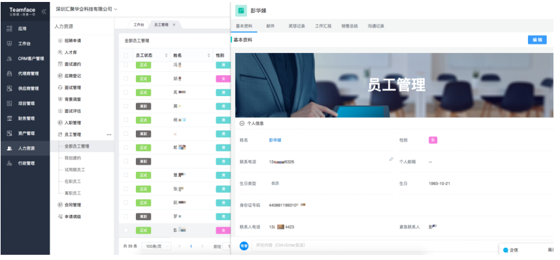Open the 沟通记录 detail tab
The image size is (560, 260).
376,26
